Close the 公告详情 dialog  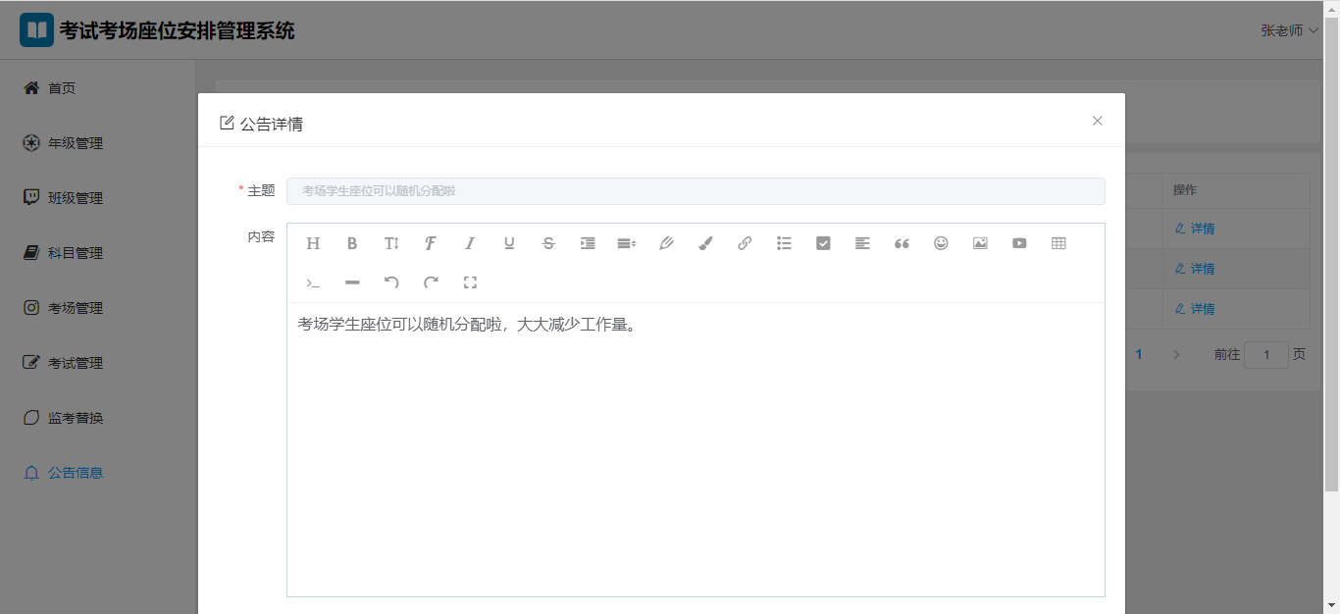point(1097,121)
